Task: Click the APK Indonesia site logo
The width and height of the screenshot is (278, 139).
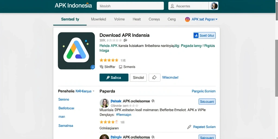Action: [73, 5]
